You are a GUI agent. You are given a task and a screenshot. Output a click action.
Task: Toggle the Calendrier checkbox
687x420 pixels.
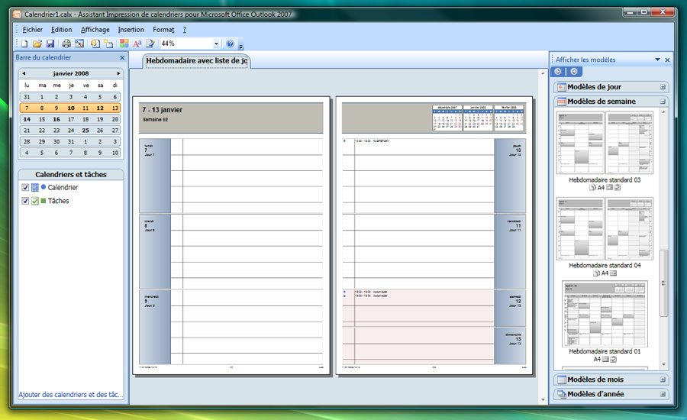click(25, 188)
